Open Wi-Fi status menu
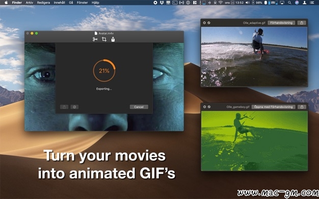 [x=221, y=3]
